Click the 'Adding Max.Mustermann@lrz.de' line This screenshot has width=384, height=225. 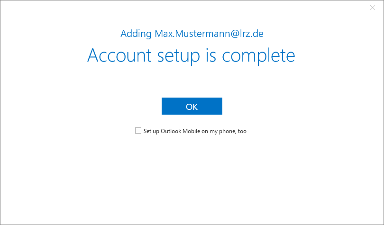192,34
